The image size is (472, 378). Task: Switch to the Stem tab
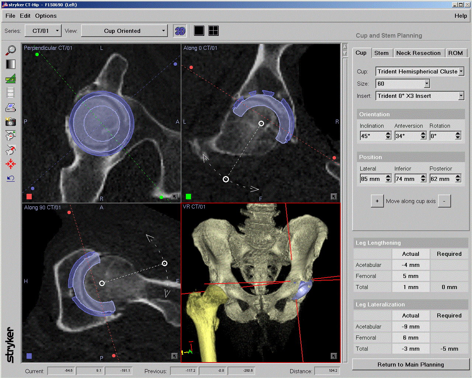coord(381,53)
